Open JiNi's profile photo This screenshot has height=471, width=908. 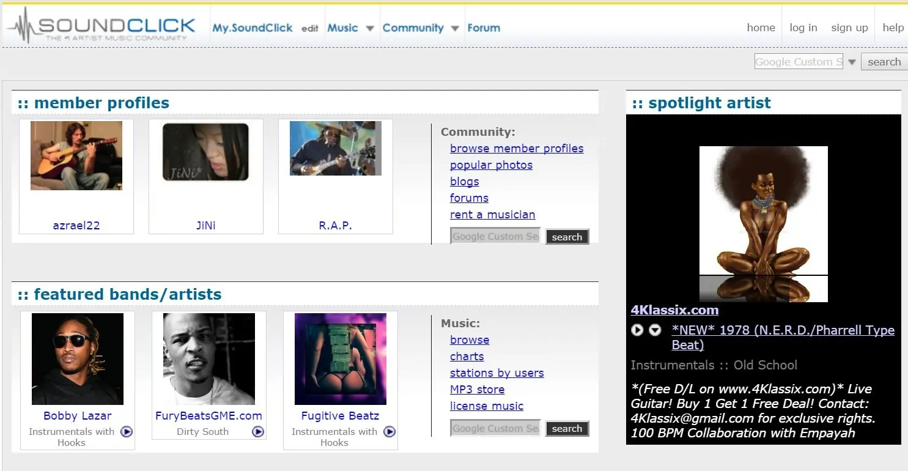coord(206,152)
